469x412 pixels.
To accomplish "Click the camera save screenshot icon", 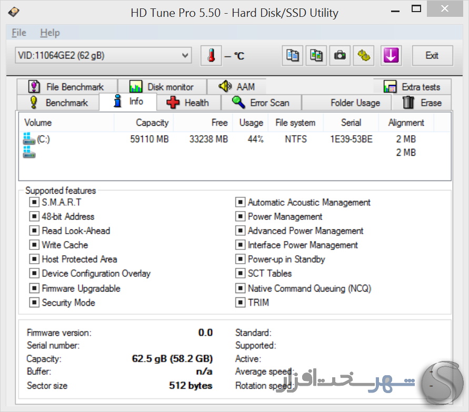I will [x=340, y=56].
